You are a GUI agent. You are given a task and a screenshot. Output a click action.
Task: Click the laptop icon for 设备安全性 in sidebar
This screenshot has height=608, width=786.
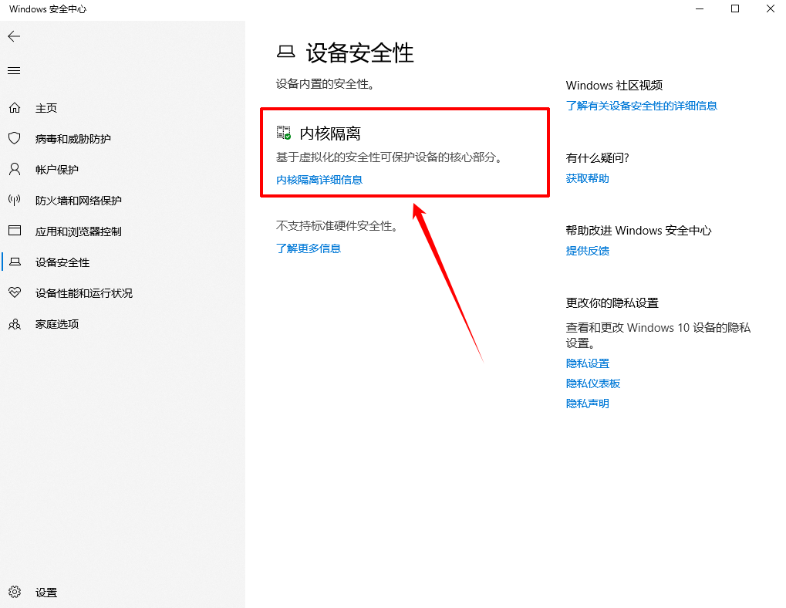(15, 262)
